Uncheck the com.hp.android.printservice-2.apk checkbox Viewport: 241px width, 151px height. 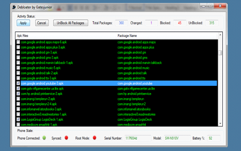pyautogui.click(x=18, y=93)
